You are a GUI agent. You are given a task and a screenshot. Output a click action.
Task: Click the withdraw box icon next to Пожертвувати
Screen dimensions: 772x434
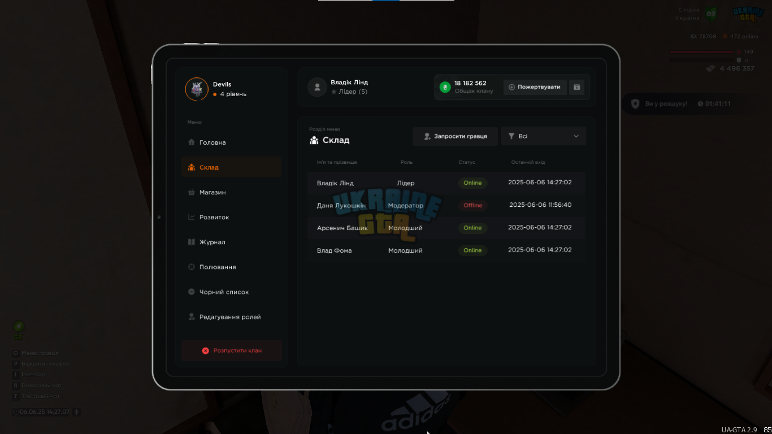point(576,87)
